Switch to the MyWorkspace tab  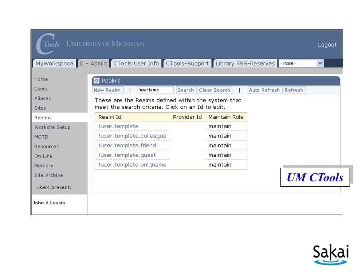[54, 63]
